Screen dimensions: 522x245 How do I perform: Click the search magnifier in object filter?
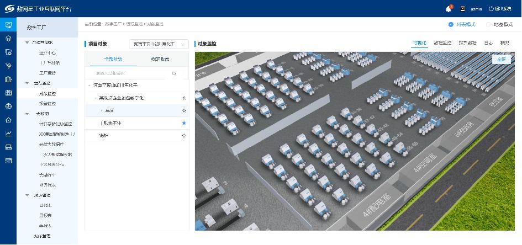174,73
